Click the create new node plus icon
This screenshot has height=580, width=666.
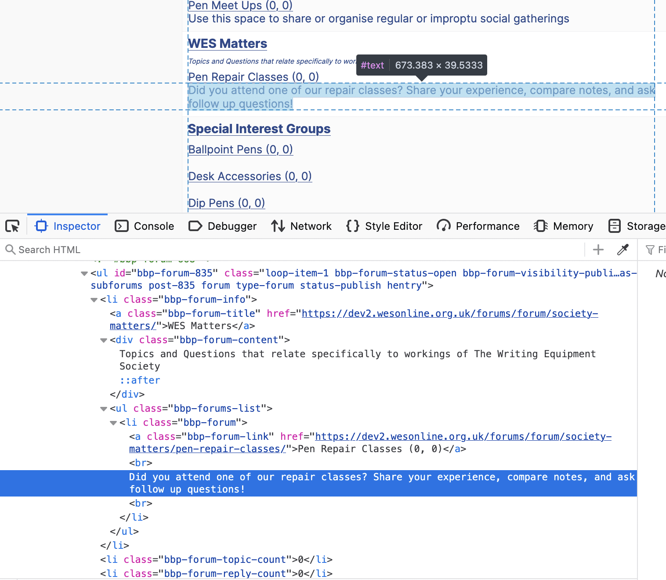pyautogui.click(x=598, y=250)
